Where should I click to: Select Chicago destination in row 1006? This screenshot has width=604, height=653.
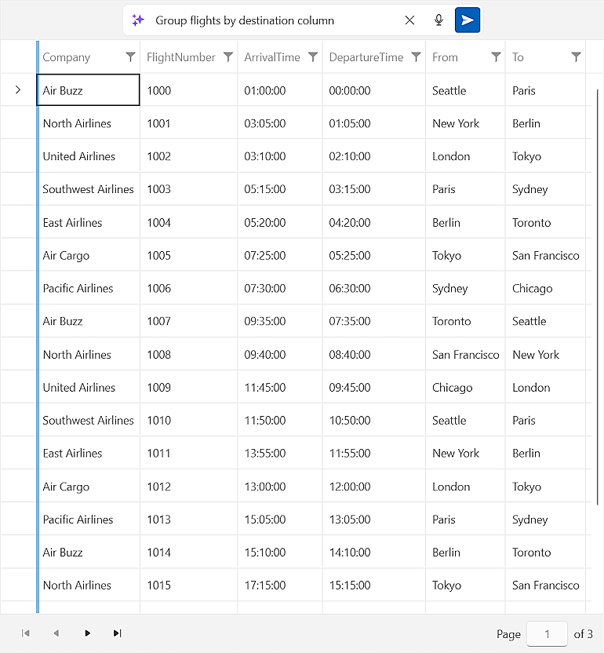click(x=545, y=288)
